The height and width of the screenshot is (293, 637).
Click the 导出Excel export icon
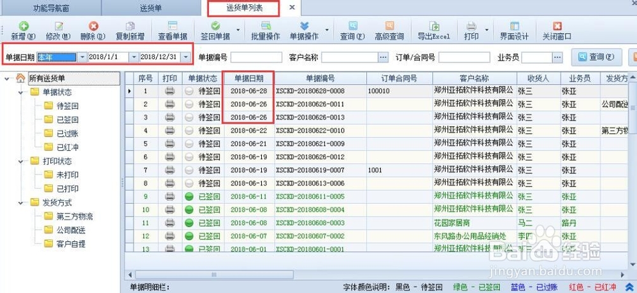pyautogui.click(x=434, y=26)
